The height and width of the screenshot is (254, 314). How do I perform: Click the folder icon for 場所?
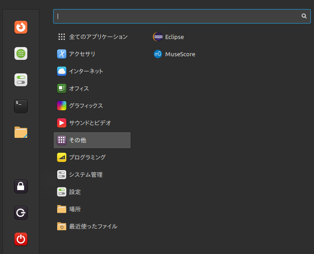click(62, 209)
